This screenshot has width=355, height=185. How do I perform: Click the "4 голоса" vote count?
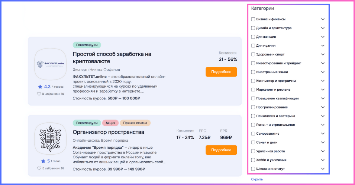point(58,87)
